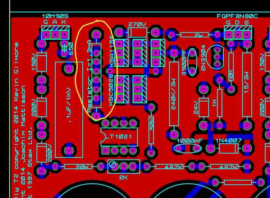Click the 1N4007 diode body

pos(228,148)
